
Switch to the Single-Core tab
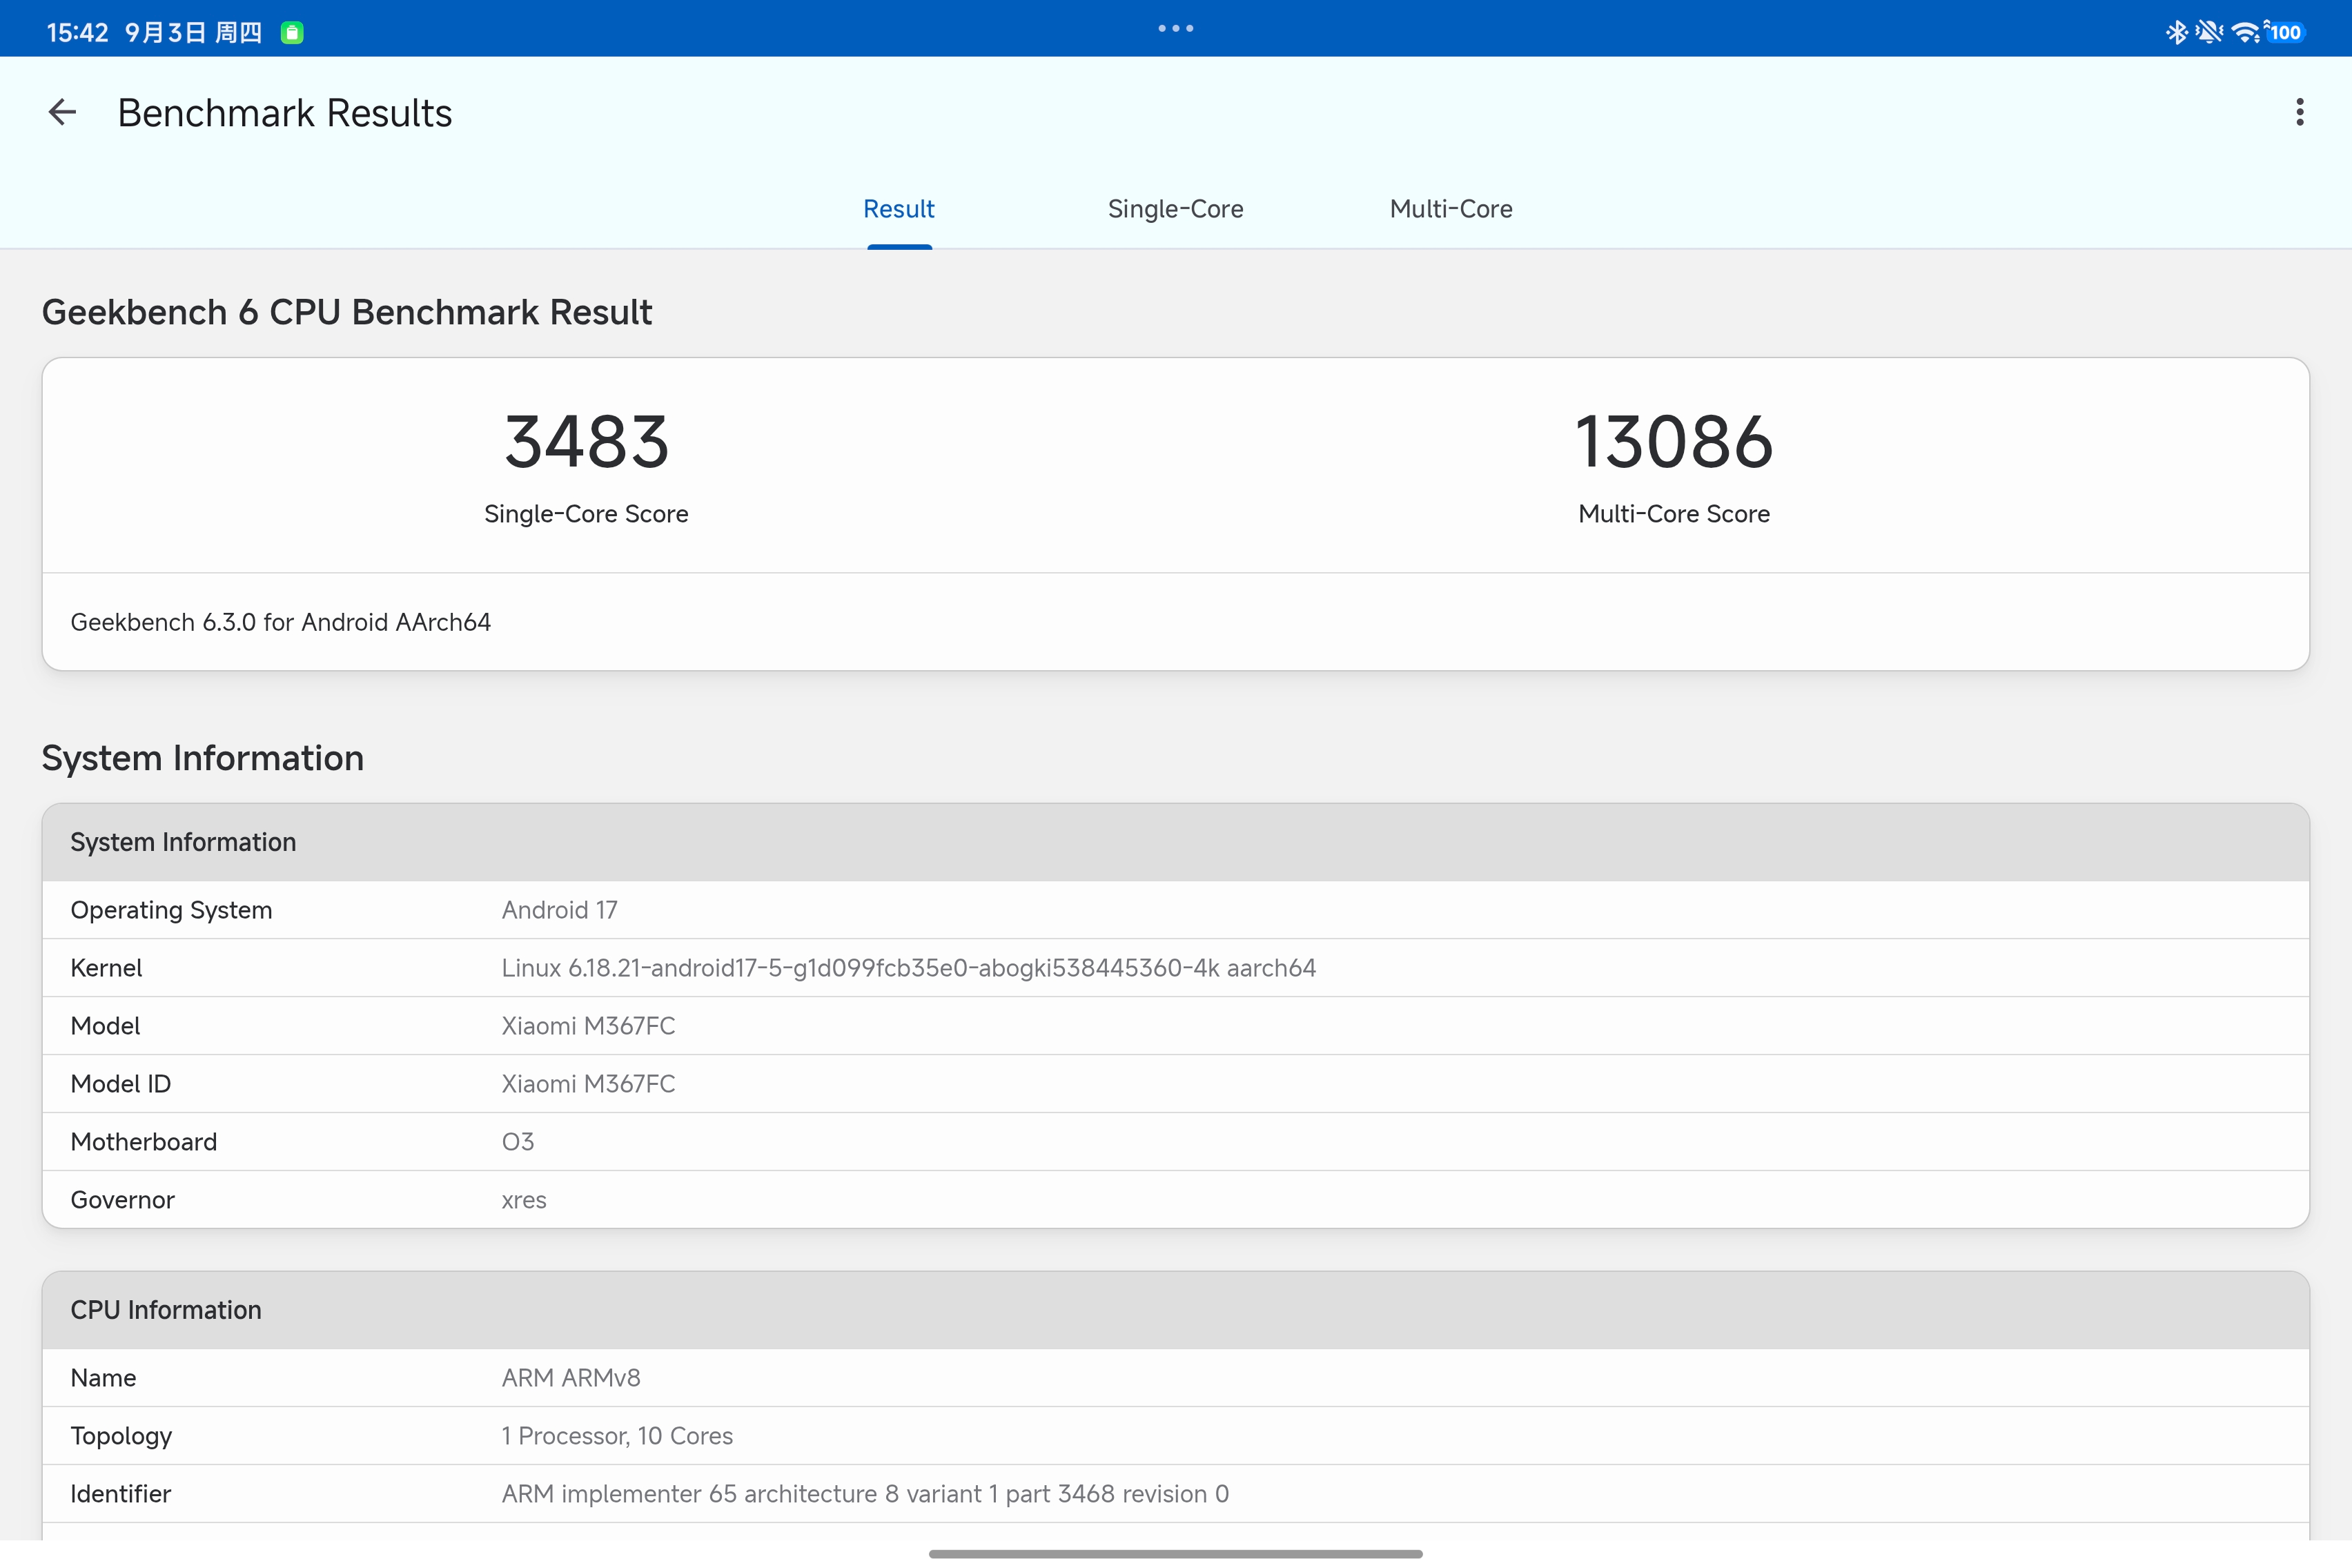click(x=1175, y=209)
